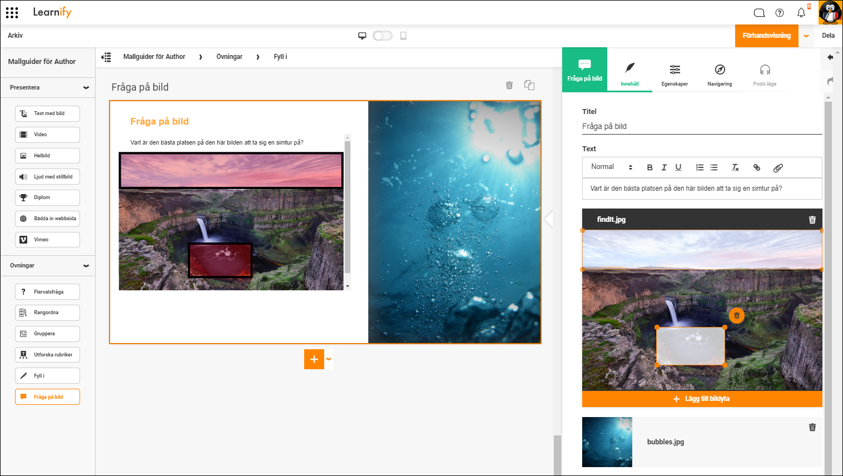
Task: Open the Normal text style dropdown
Action: pyautogui.click(x=612, y=167)
